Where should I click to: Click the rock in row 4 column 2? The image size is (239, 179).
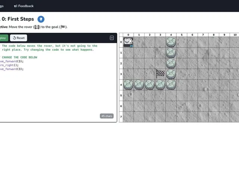pyautogui.click(x=149, y=85)
